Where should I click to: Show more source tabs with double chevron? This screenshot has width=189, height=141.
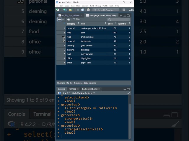pyautogui.click(x=120, y=16)
